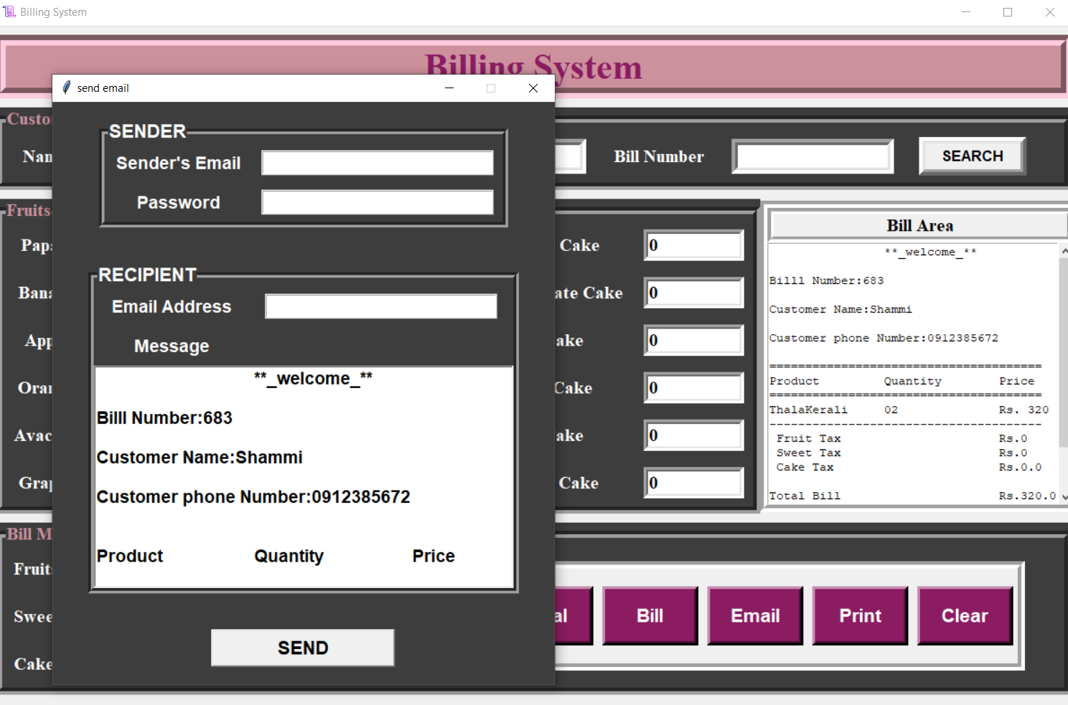Click the Bill Area scrollbar up arrow

click(x=1064, y=251)
